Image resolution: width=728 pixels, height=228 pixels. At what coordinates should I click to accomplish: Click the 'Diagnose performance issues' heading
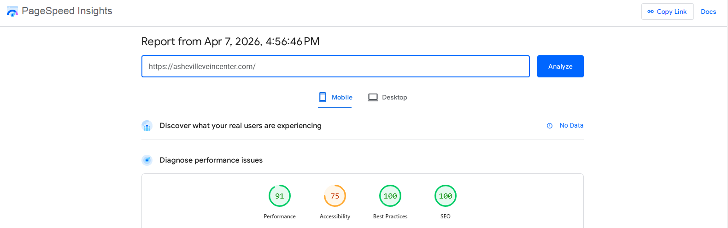coord(211,160)
